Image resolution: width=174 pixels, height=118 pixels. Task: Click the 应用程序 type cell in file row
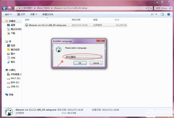pos(97,25)
